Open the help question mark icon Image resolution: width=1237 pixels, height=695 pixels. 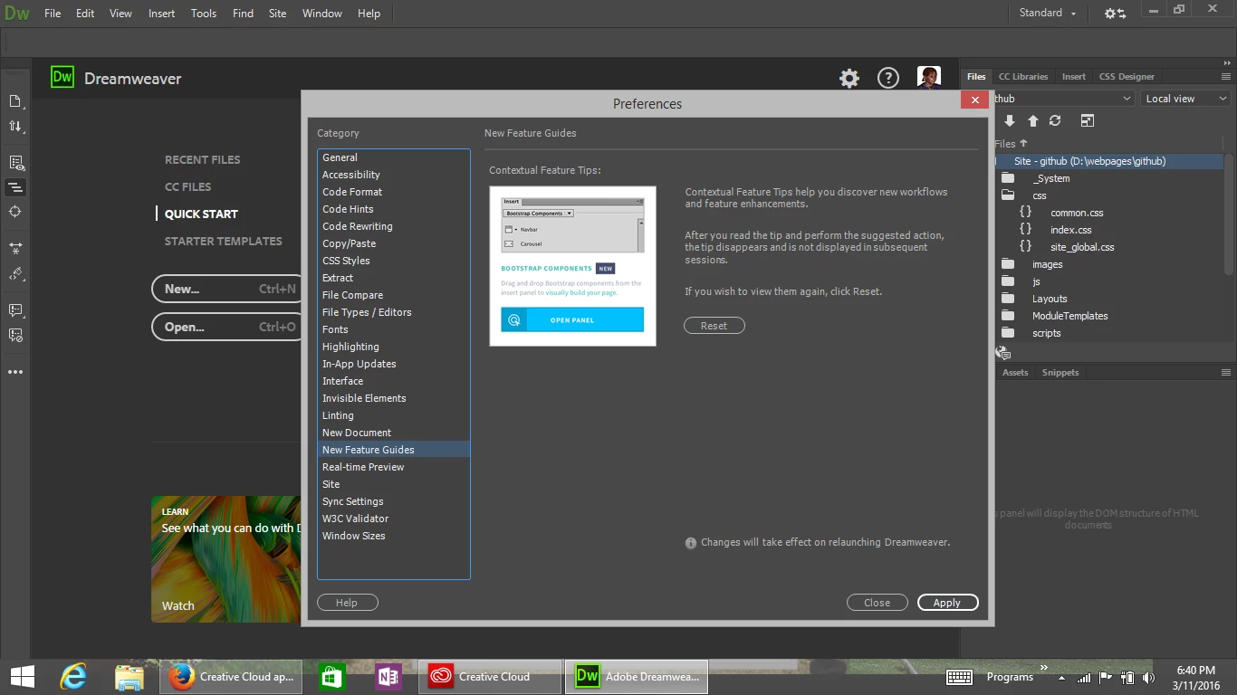[x=888, y=79]
